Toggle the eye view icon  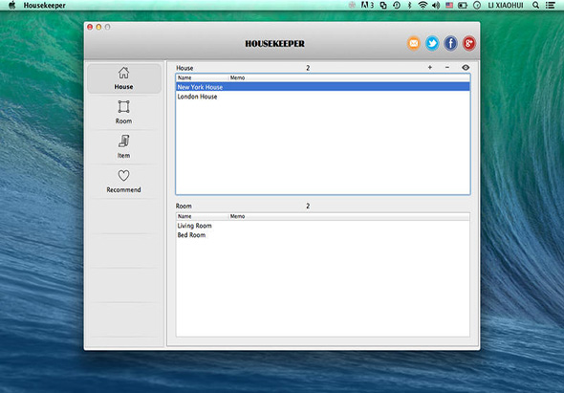pos(466,67)
